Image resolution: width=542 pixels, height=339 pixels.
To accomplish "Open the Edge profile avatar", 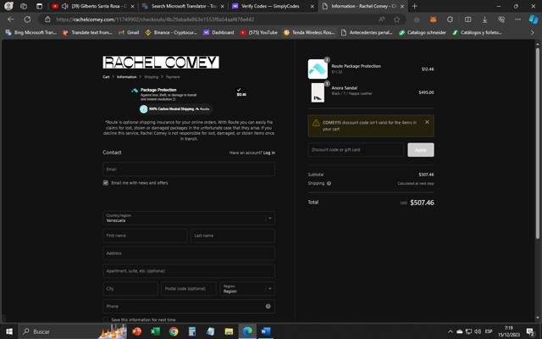I will click(x=8, y=6).
